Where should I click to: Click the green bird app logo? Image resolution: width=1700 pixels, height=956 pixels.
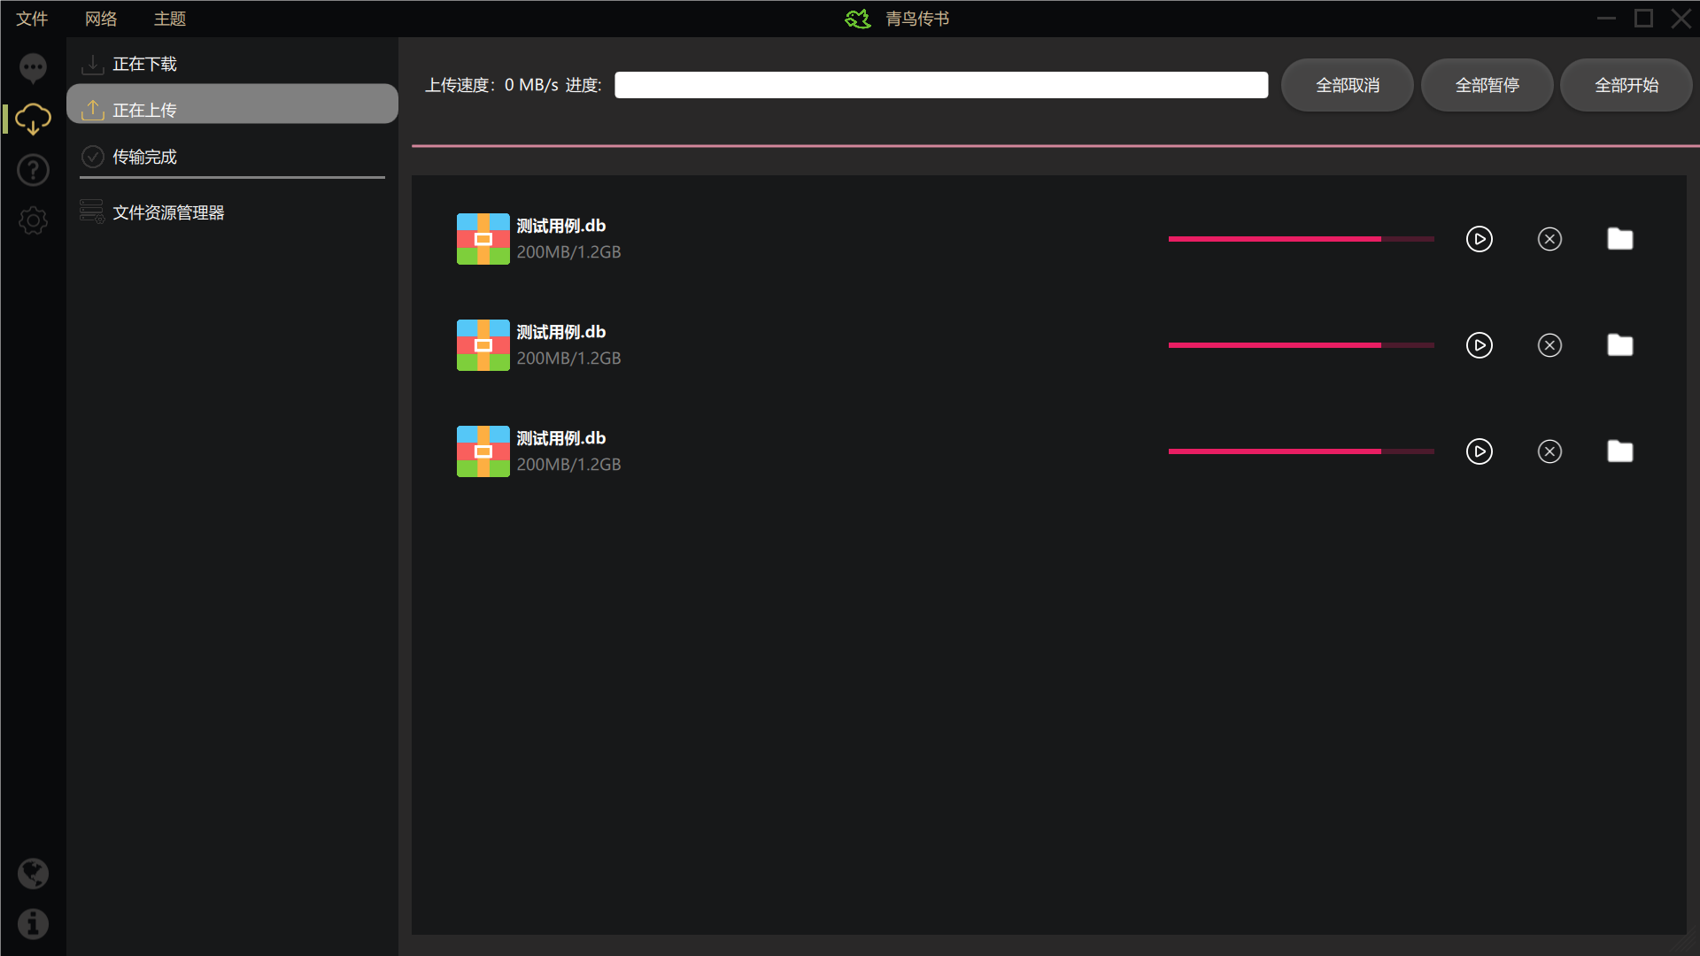pos(857,19)
